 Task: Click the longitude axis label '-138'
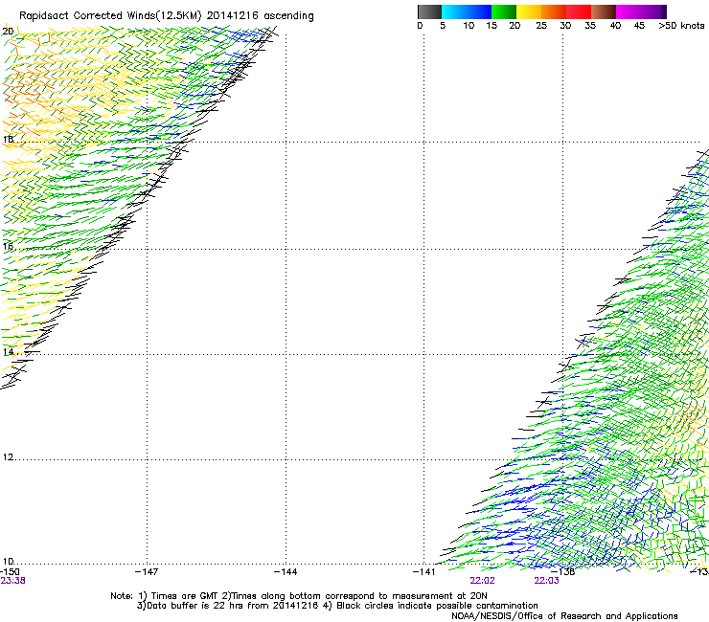click(563, 572)
